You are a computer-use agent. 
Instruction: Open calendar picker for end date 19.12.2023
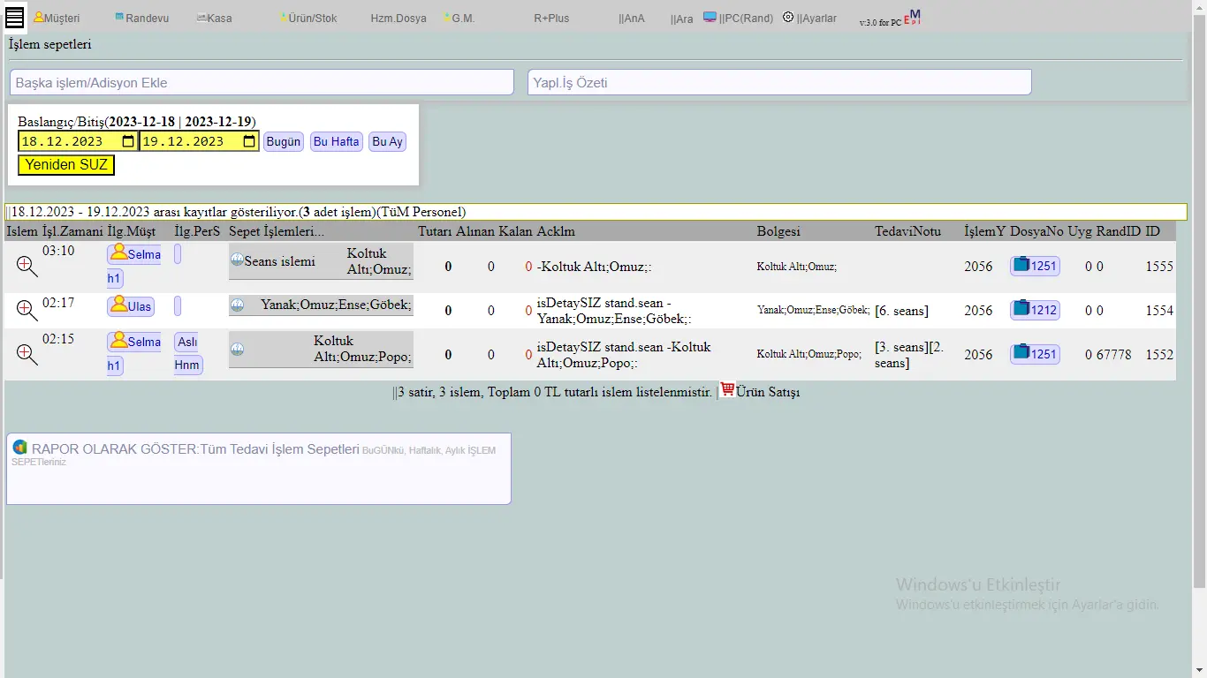(249, 141)
